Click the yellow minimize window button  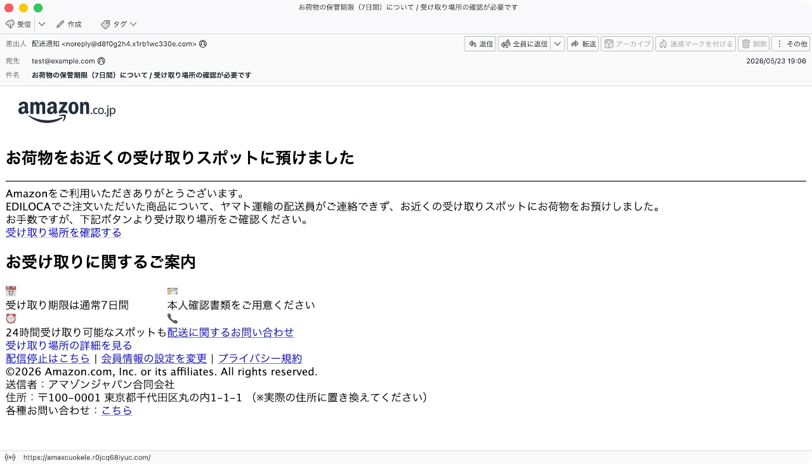point(23,8)
